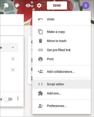Click the puzzle piece icon beside Add-ons
This screenshot has width=94, height=117.
coord(40,93)
